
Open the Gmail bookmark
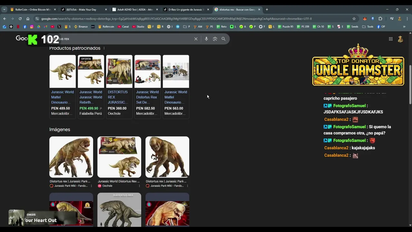click(45, 27)
